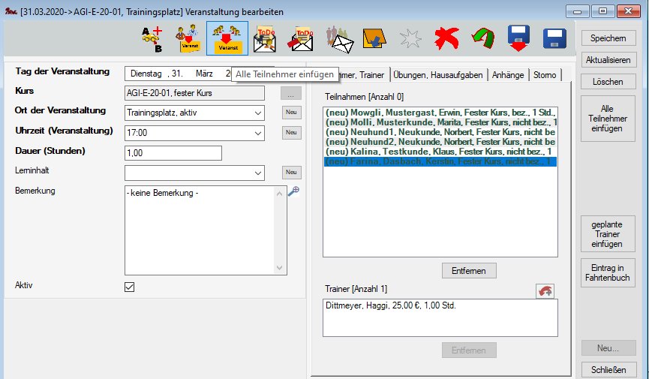Click into the Dauer (Stunden) input field

173,153
